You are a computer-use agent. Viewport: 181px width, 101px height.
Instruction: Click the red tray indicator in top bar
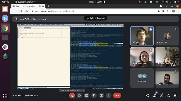(x=140, y=2)
